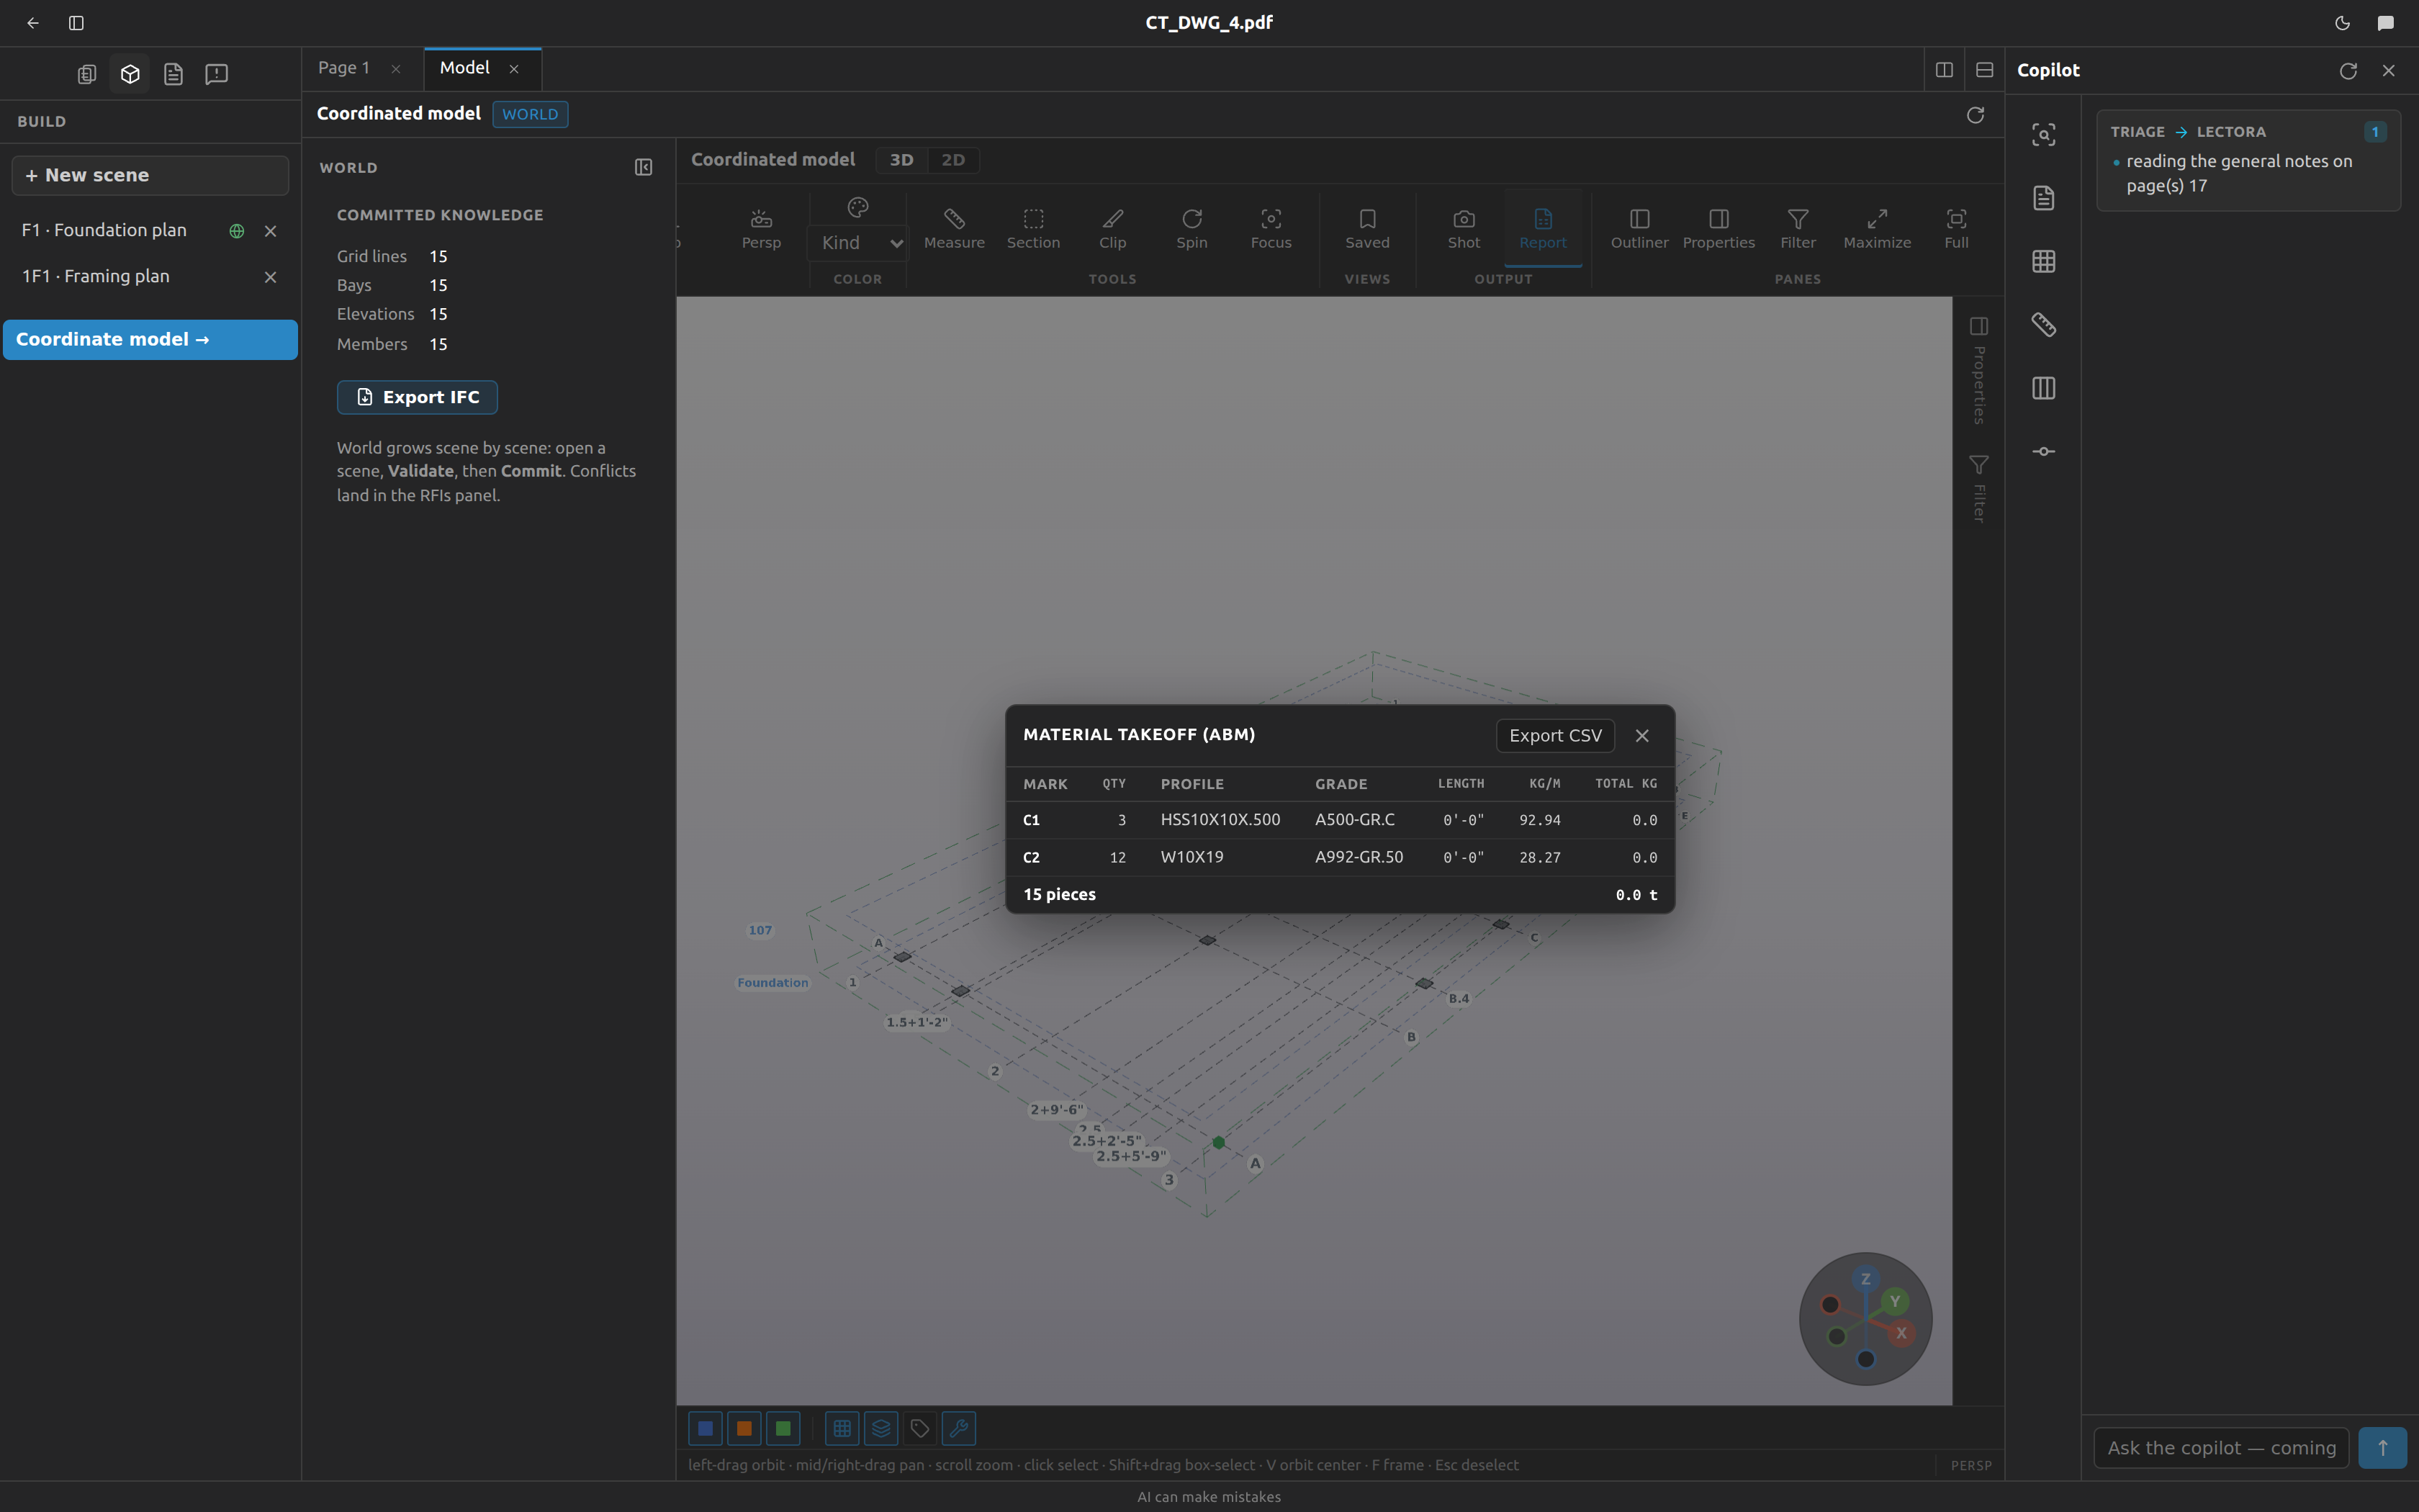The height and width of the screenshot is (1512, 2419).
Task: Select the Model tab
Action: 465,68
